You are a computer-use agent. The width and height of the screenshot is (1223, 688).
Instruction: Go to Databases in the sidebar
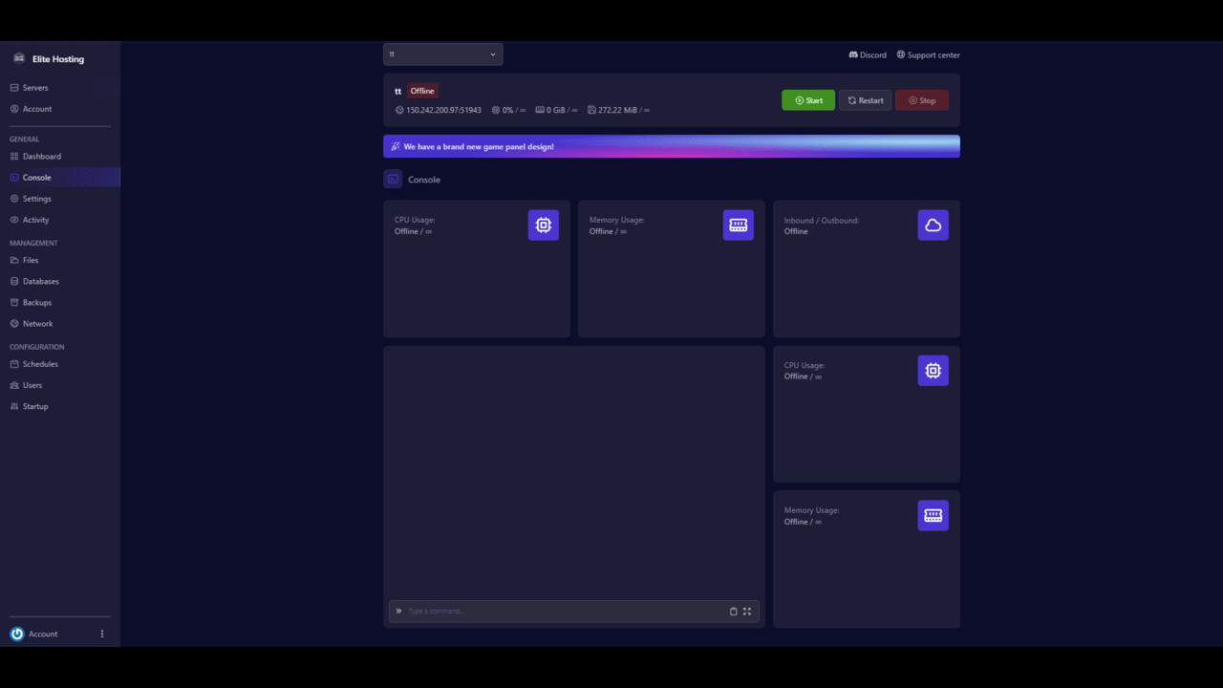coord(40,281)
